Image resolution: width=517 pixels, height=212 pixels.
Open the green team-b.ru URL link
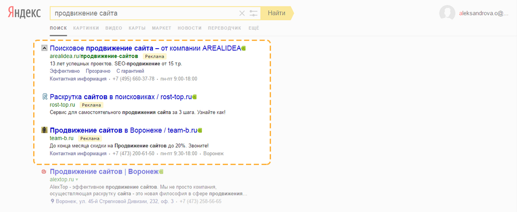pyautogui.click(x=62, y=138)
